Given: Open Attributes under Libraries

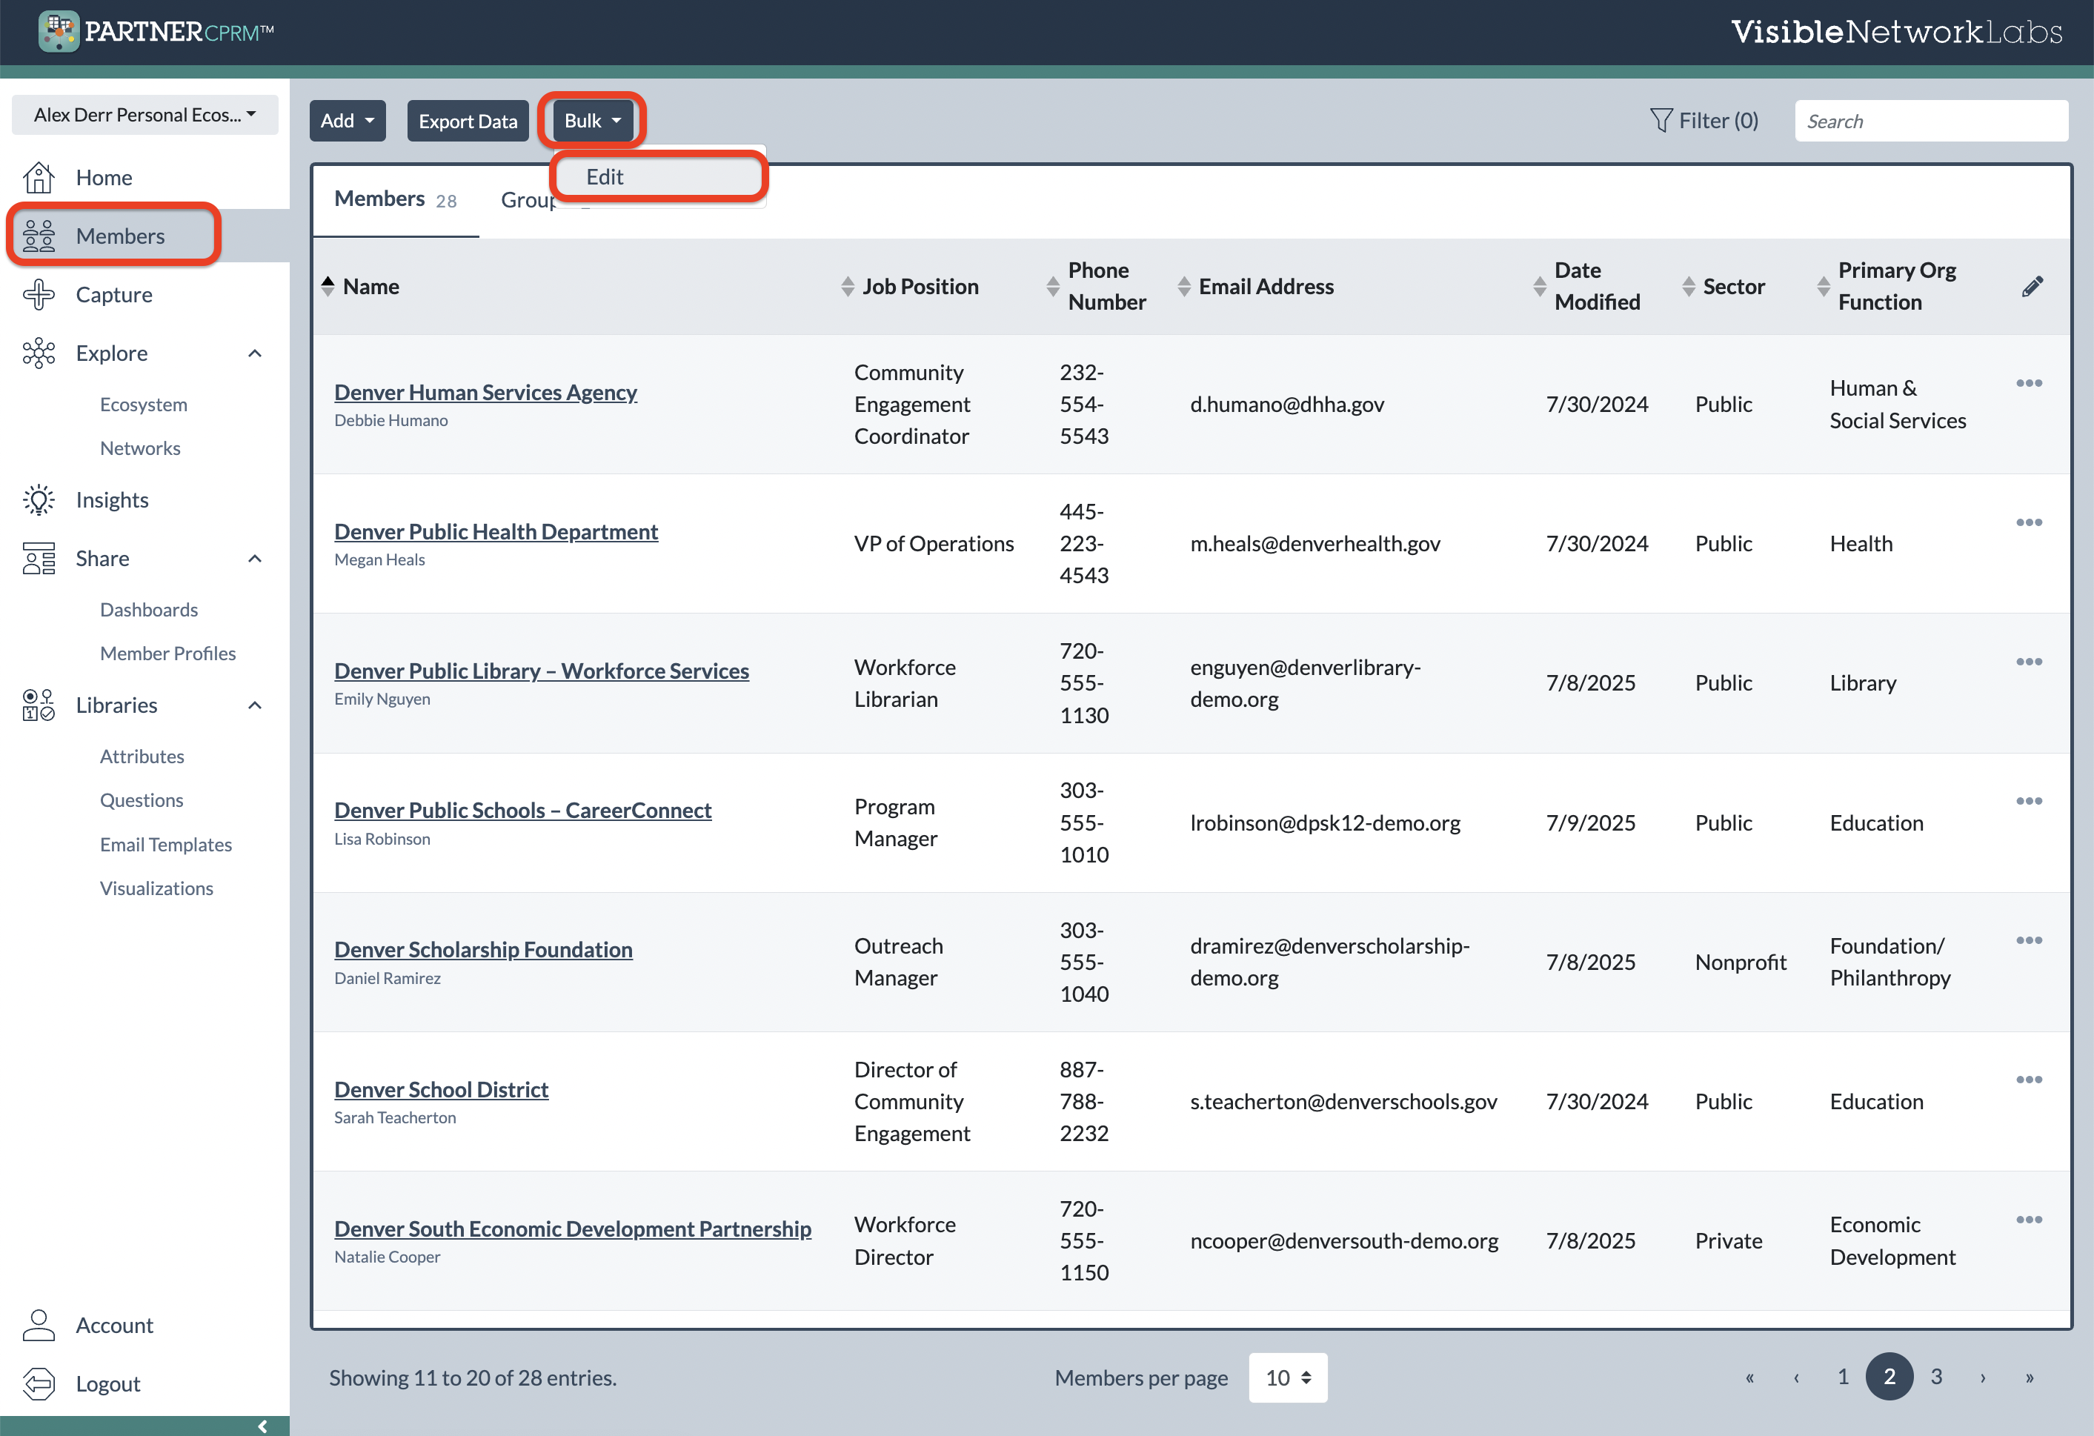Looking at the screenshot, I should coord(142,757).
